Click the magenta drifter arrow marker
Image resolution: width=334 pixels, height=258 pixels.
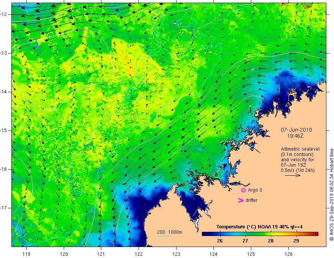(x=241, y=200)
